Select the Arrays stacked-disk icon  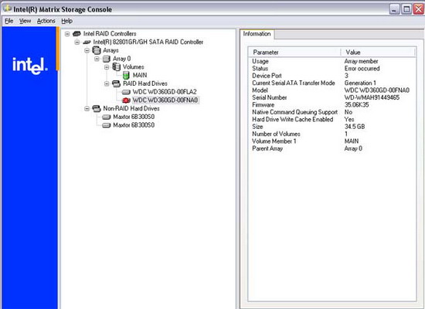coord(97,50)
